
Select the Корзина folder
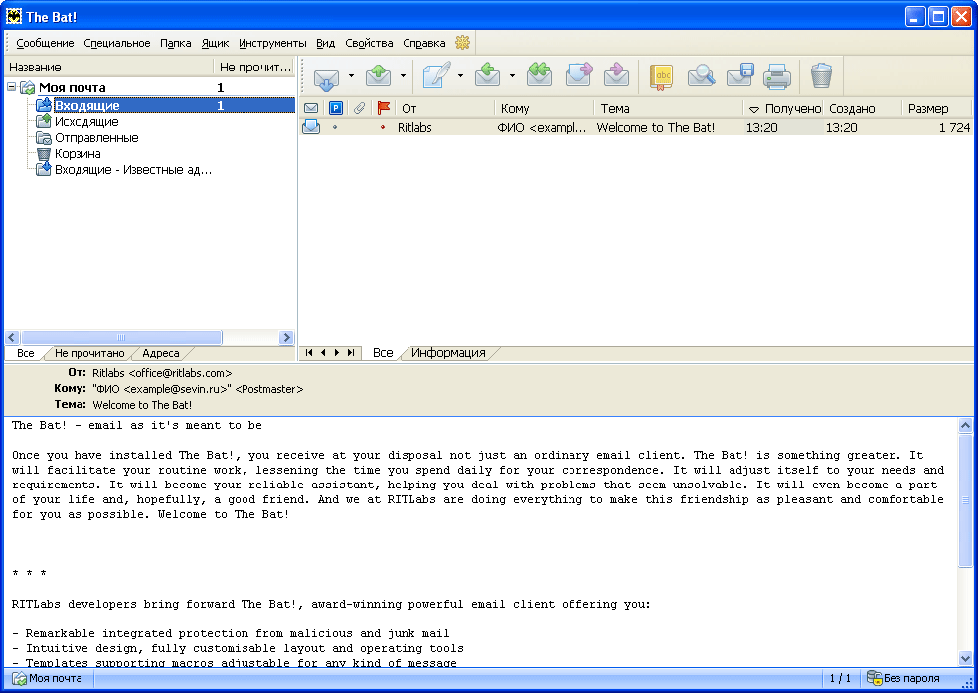(x=78, y=153)
